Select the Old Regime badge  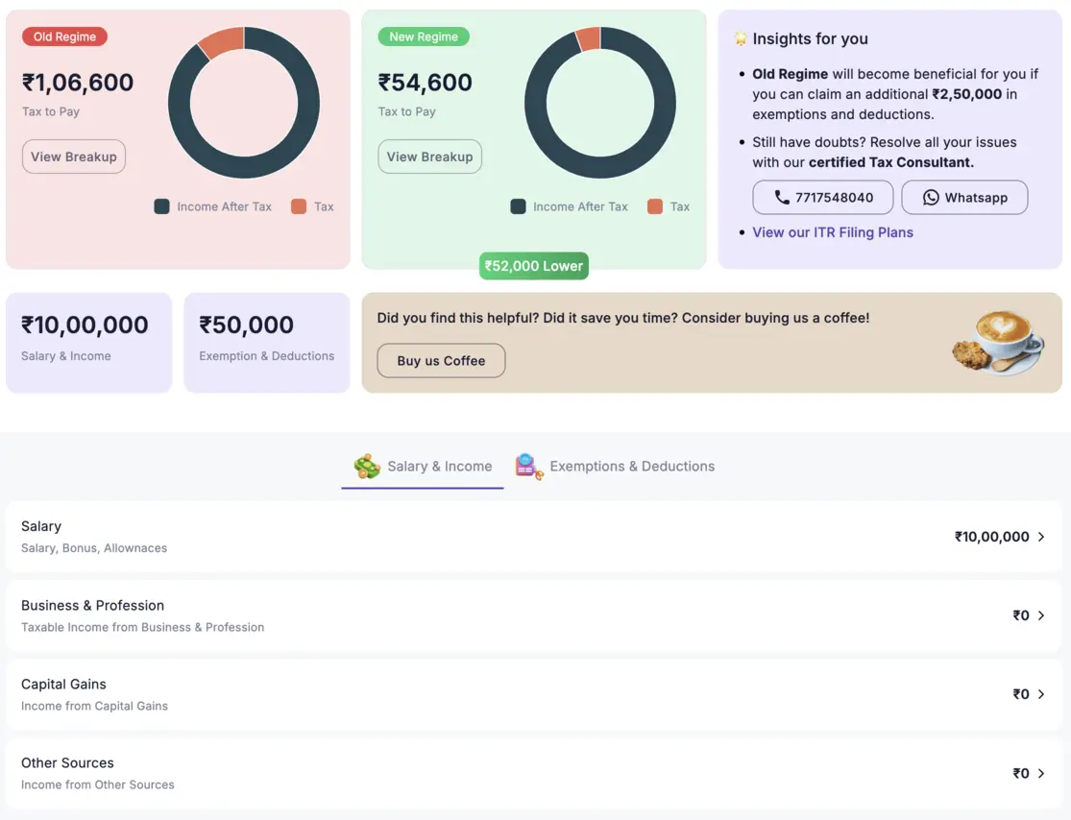click(x=63, y=36)
